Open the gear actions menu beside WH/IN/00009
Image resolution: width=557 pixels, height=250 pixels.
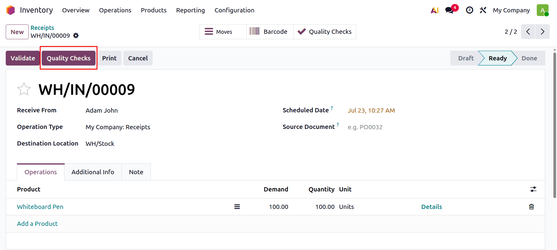tap(76, 36)
